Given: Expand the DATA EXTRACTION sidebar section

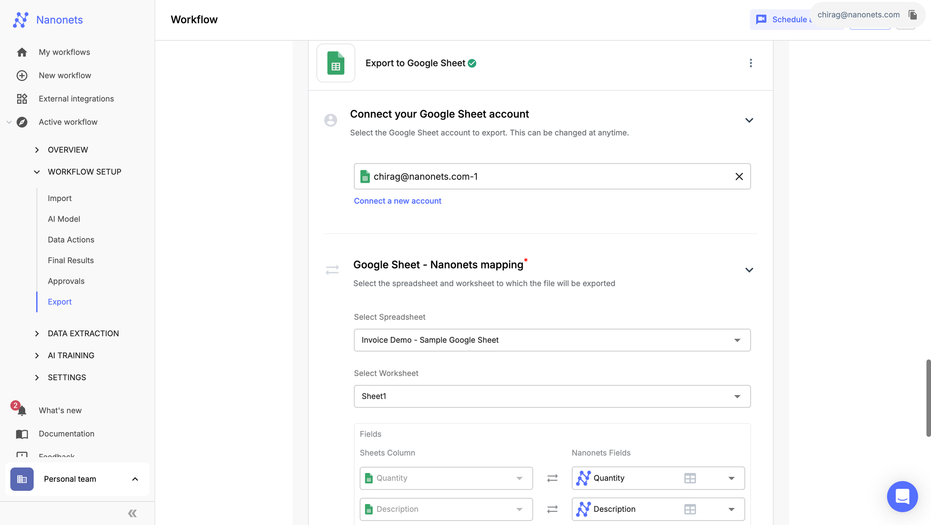Looking at the screenshot, I should coord(83,333).
